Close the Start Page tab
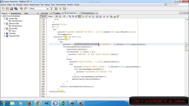 [51, 13]
